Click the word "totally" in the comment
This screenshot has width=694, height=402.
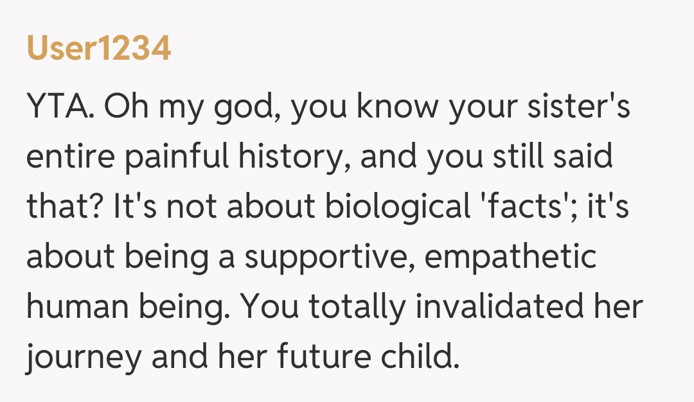point(357,306)
